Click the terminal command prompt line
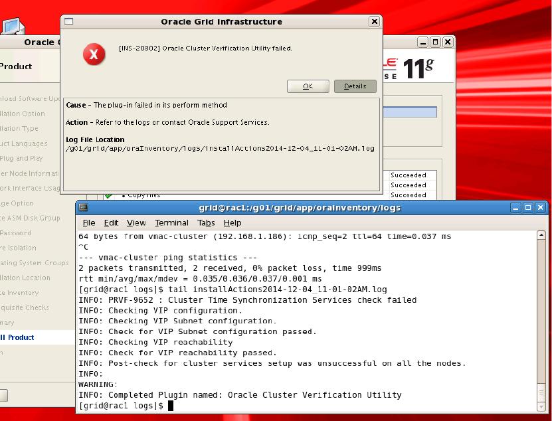552x421 pixels. (x=126, y=406)
